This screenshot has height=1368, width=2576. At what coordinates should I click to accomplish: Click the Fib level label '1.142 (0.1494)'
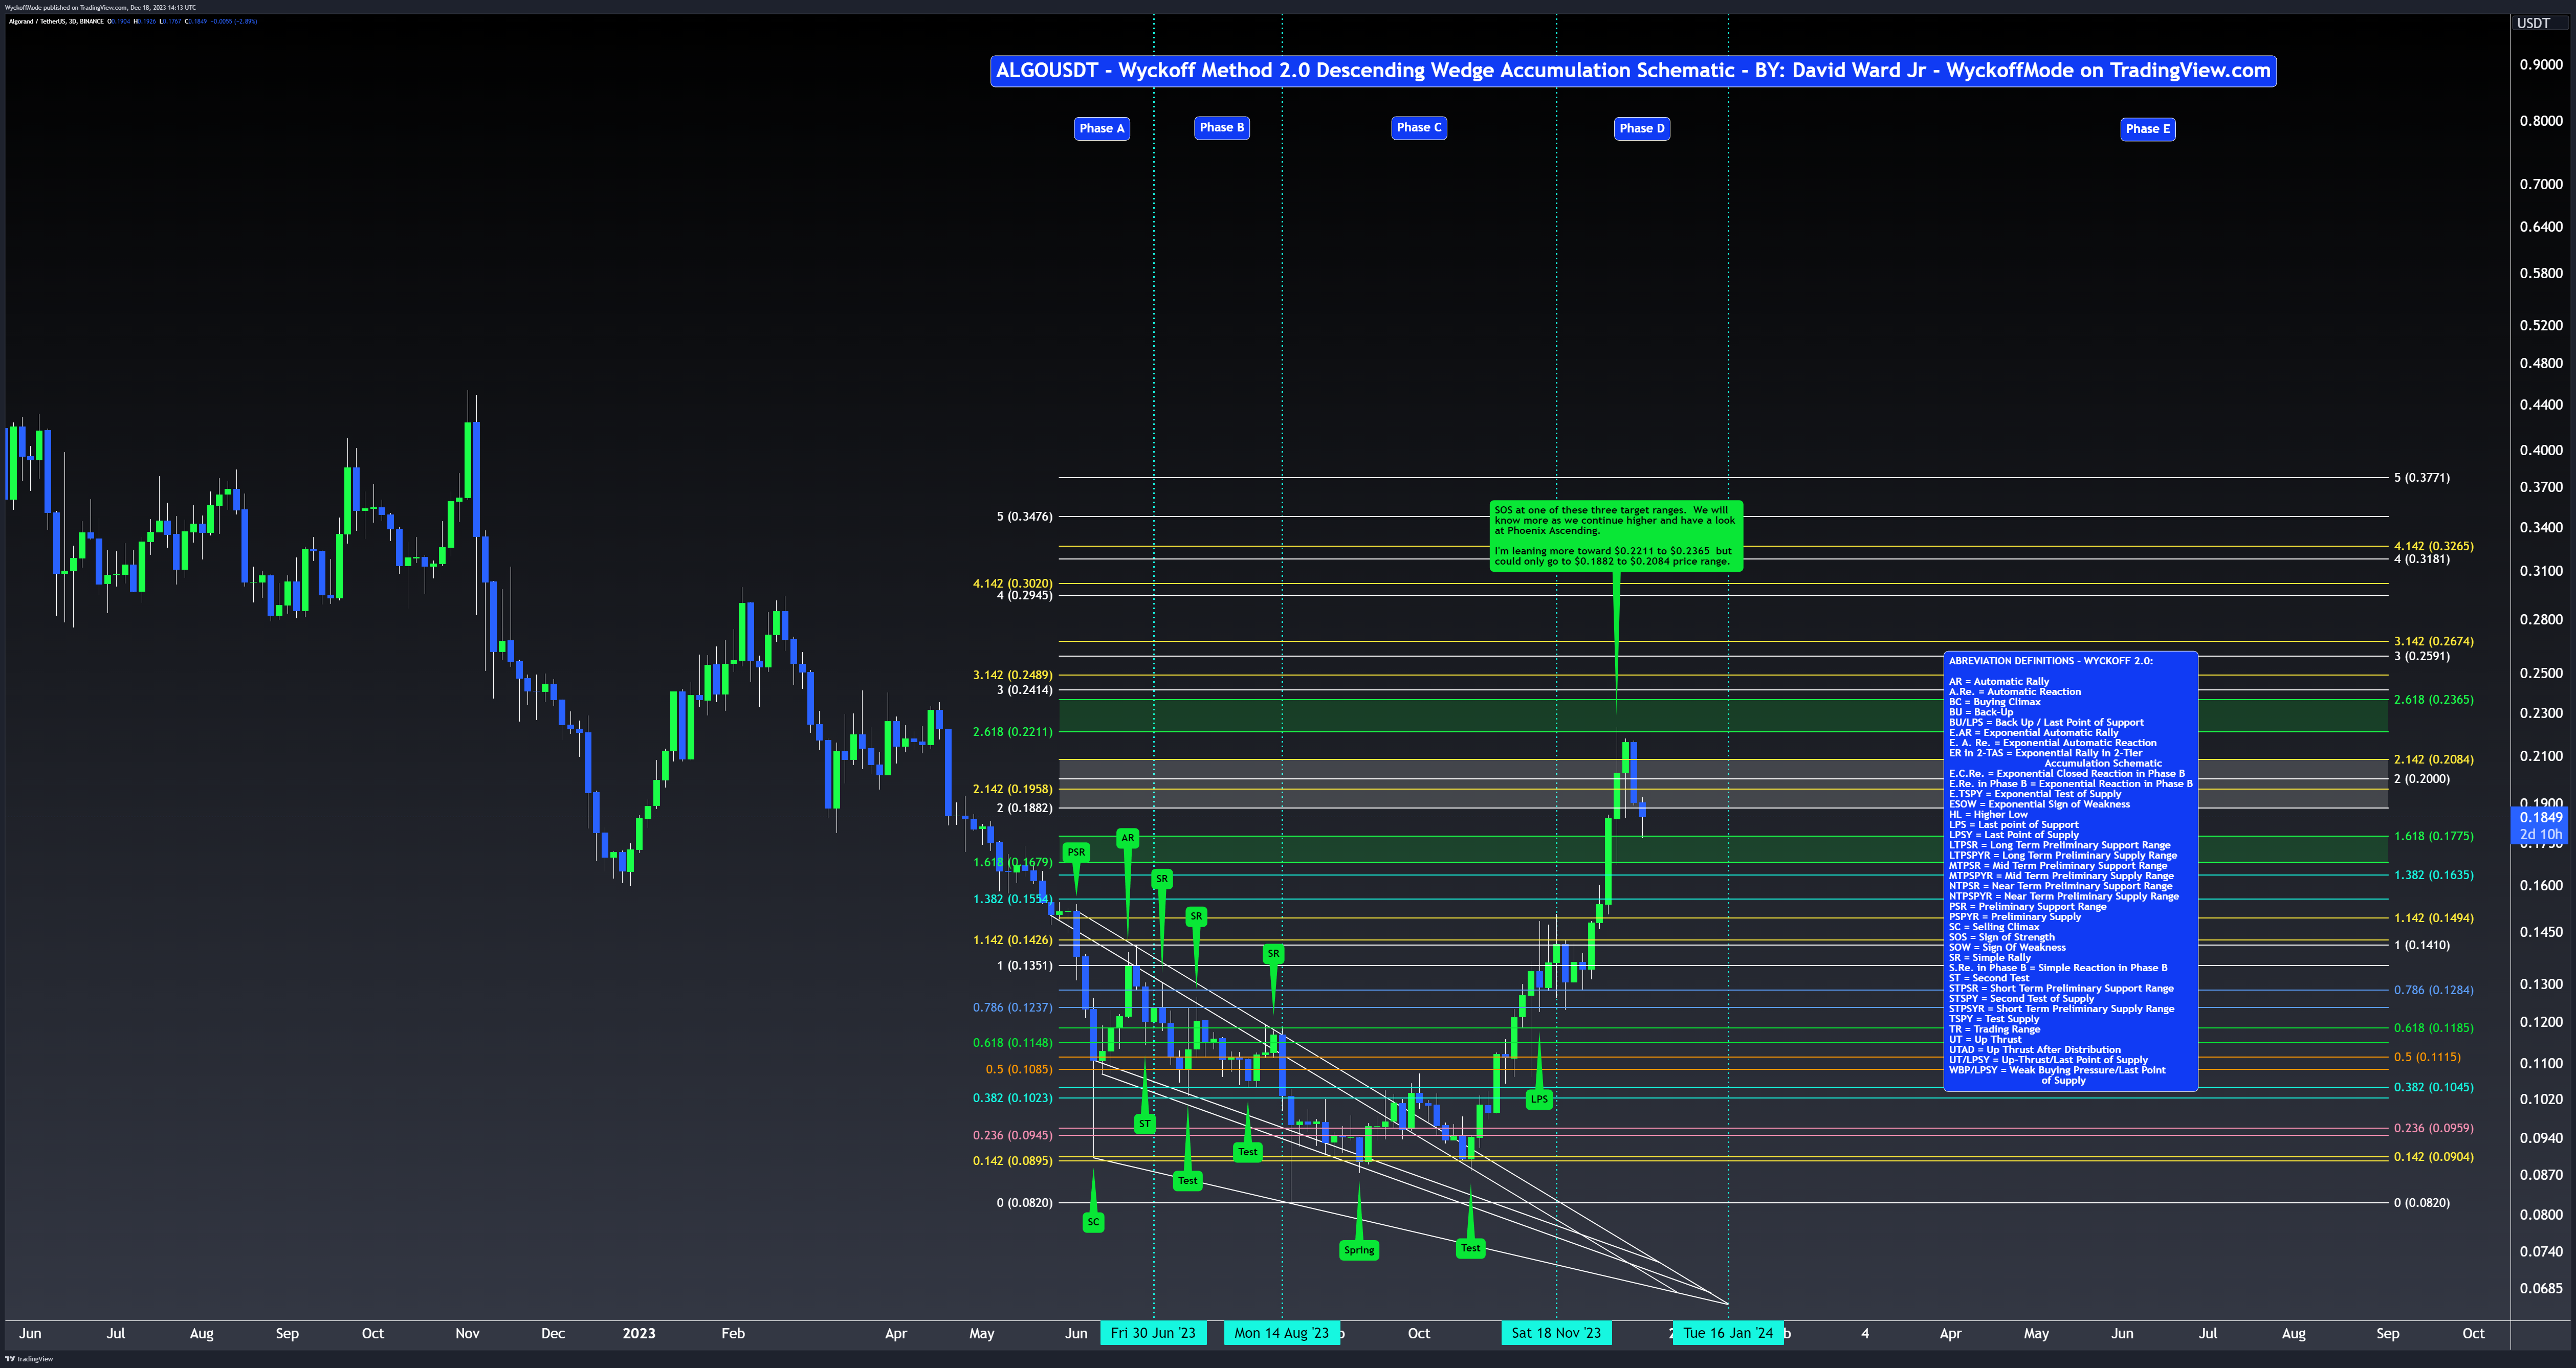pos(2434,917)
